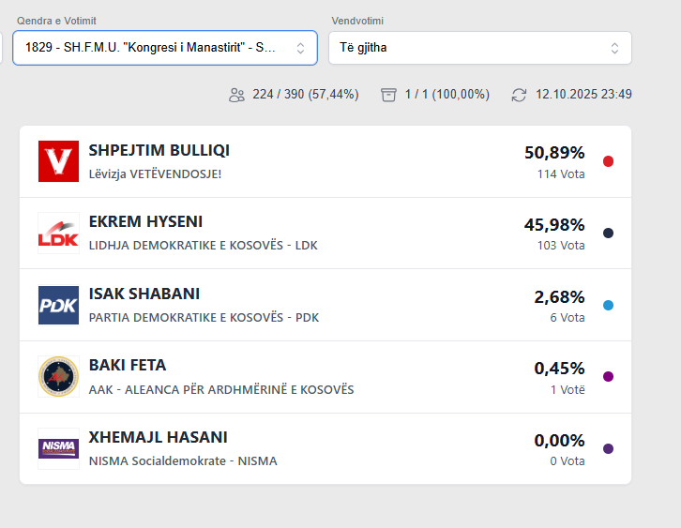Click the LDK party logo

coord(58,233)
